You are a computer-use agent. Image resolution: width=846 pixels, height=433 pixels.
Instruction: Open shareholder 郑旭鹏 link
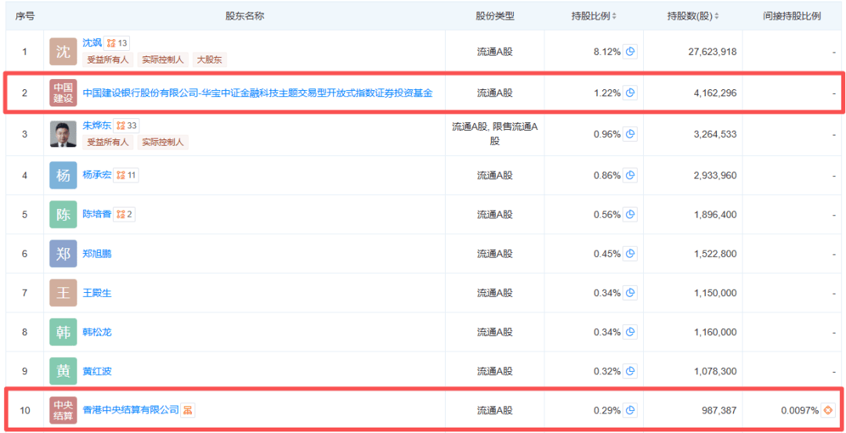[x=96, y=254]
